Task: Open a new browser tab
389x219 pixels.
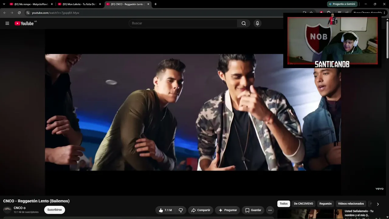Action: pyautogui.click(x=156, y=4)
